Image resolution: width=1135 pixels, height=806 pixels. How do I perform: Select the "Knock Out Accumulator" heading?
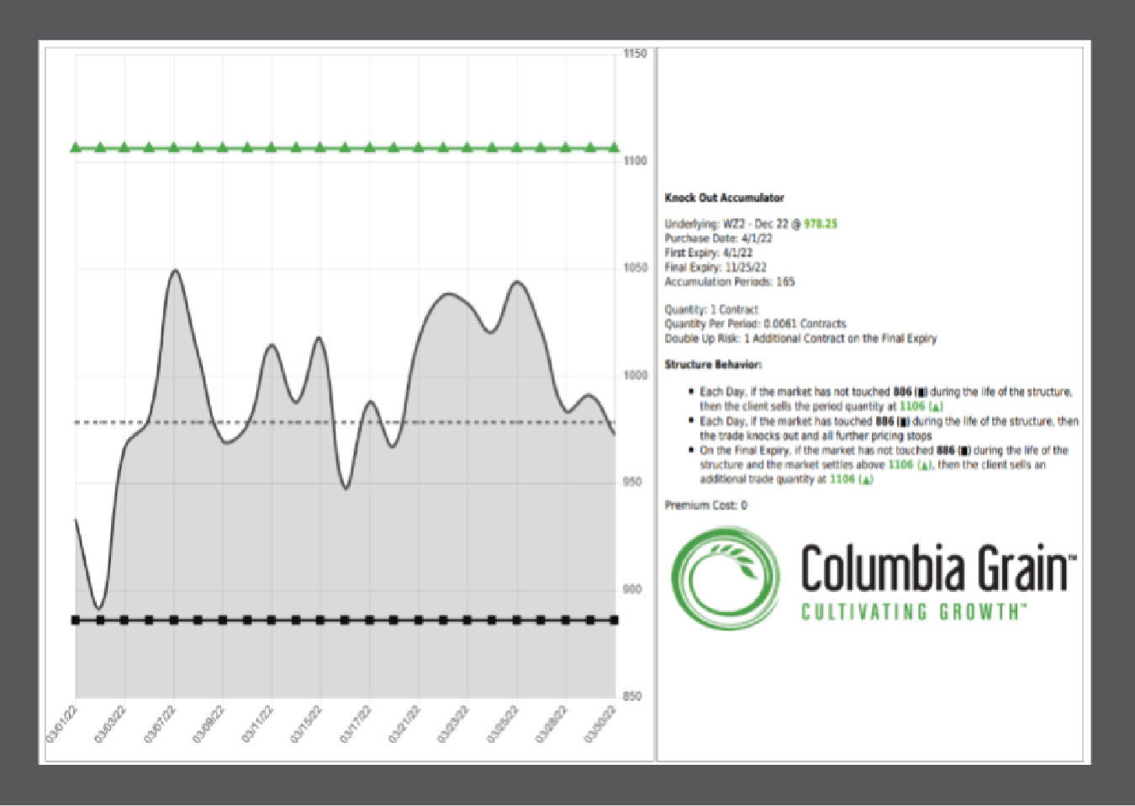point(724,198)
